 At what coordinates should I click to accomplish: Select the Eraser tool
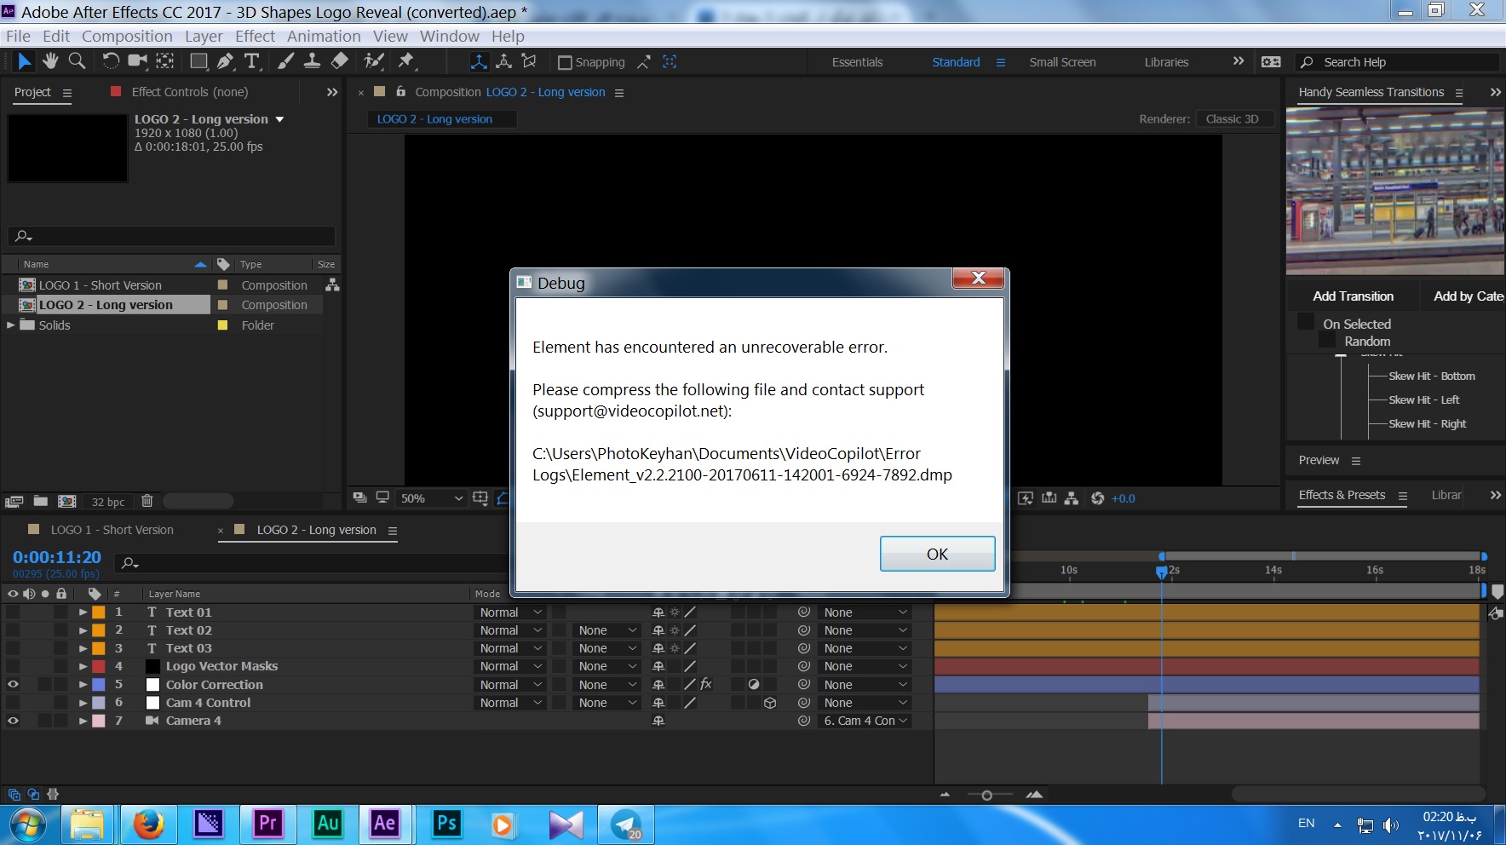(x=339, y=60)
